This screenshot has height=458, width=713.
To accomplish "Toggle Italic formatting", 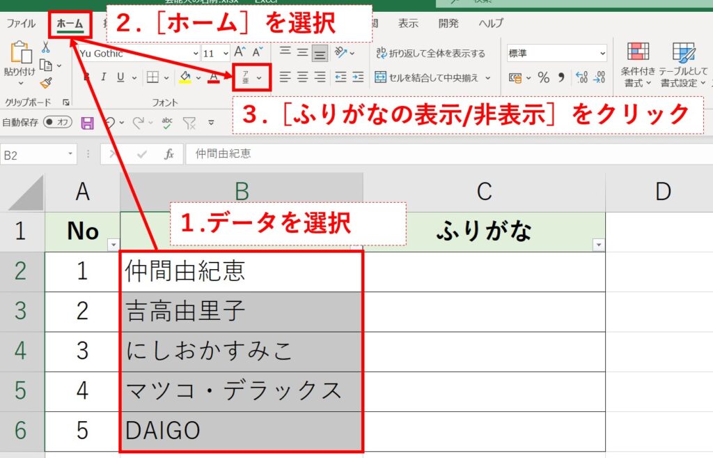I will 104,77.
